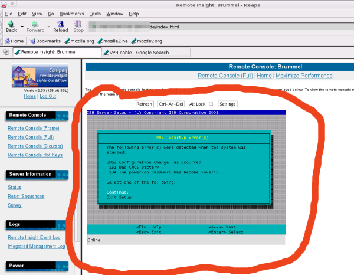Reload the page with Reload icon
Screen dimensions: 354x275
tap(61, 24)
